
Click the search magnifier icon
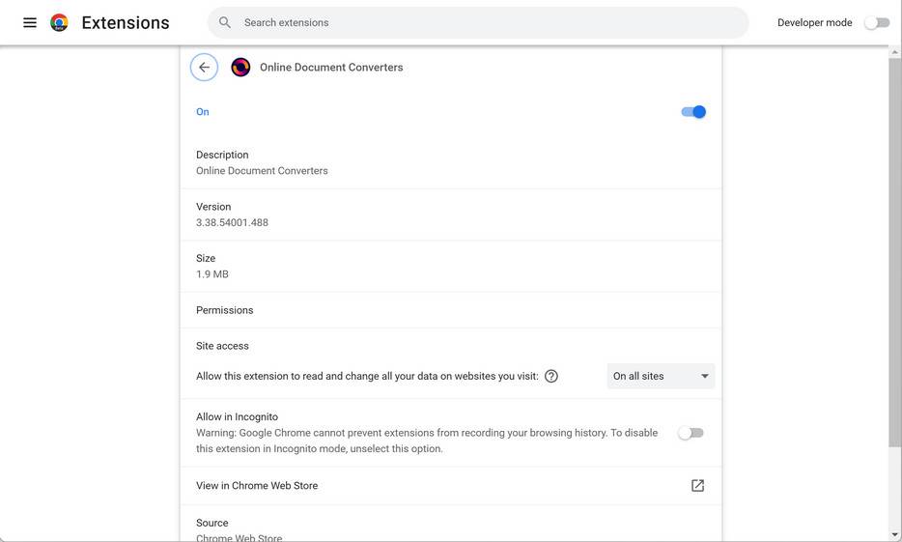[225, 22]
